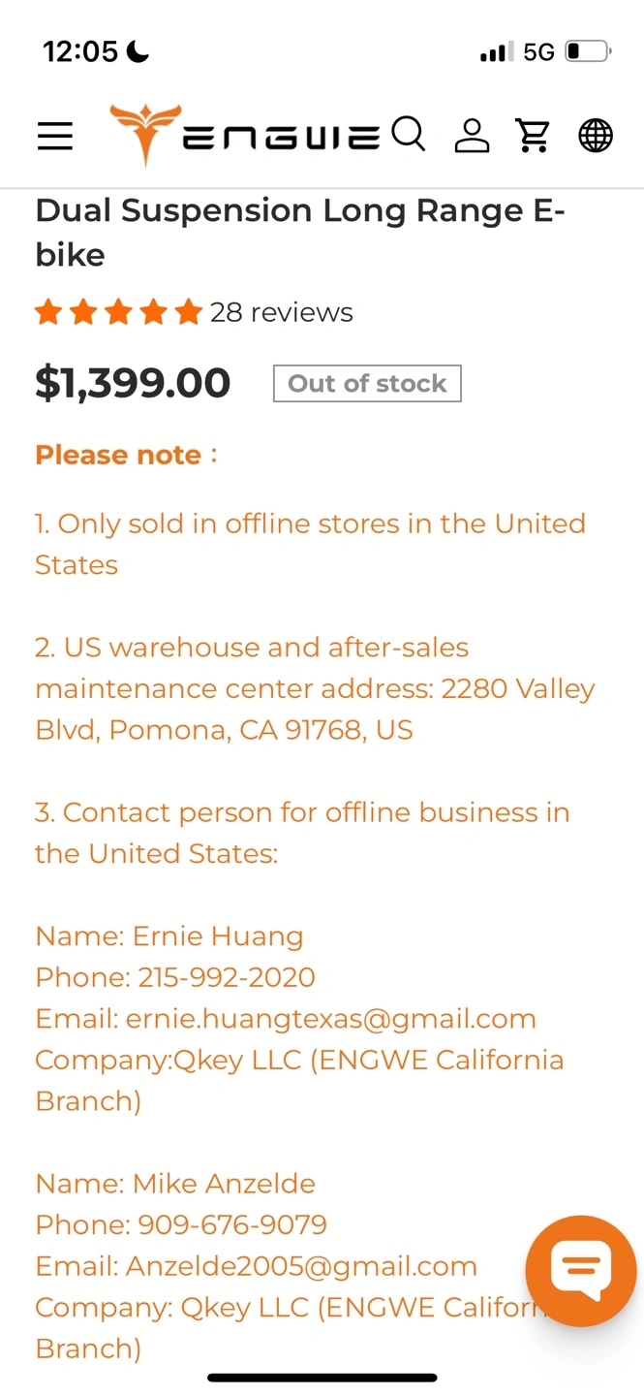Tap the 12:05 status bar clock
644x1396 pixels.
(80, 51)
